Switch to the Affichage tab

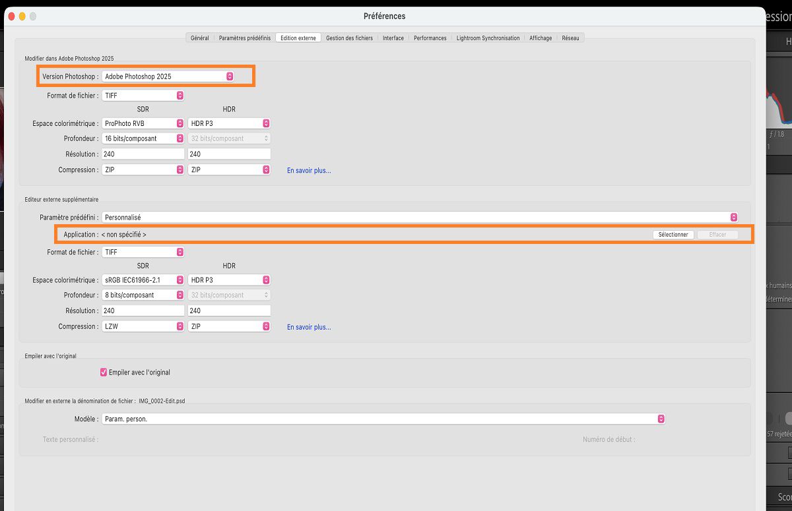tap(541, 38)
